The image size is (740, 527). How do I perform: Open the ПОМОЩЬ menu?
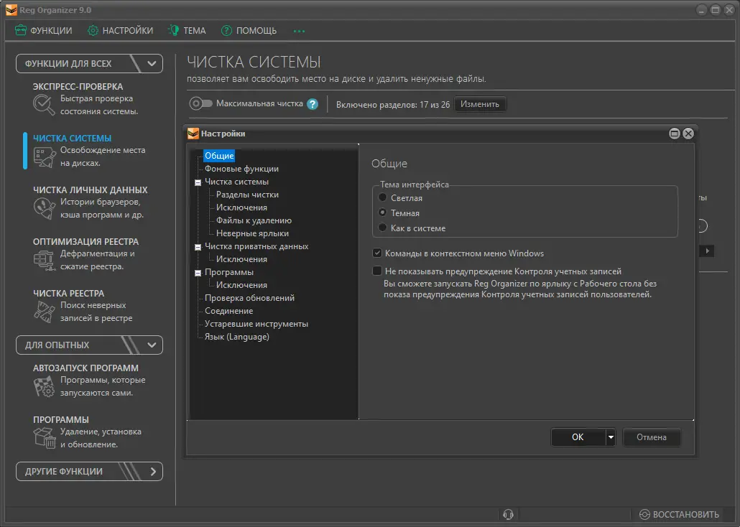pyautogui.click(x=249, y=31)
